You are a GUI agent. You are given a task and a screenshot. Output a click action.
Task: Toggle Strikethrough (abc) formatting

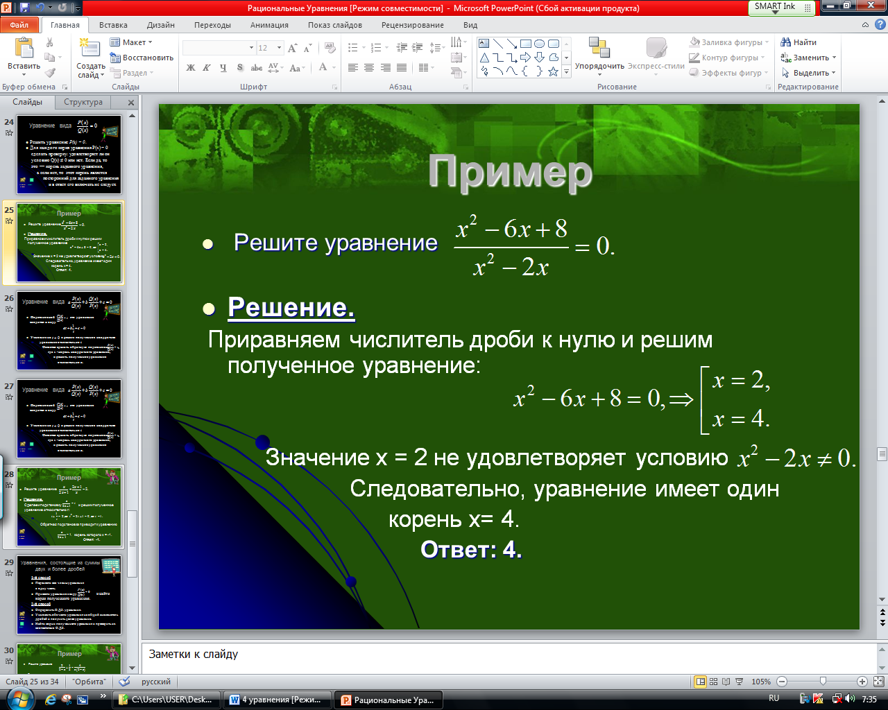click(x=257, y=68)
